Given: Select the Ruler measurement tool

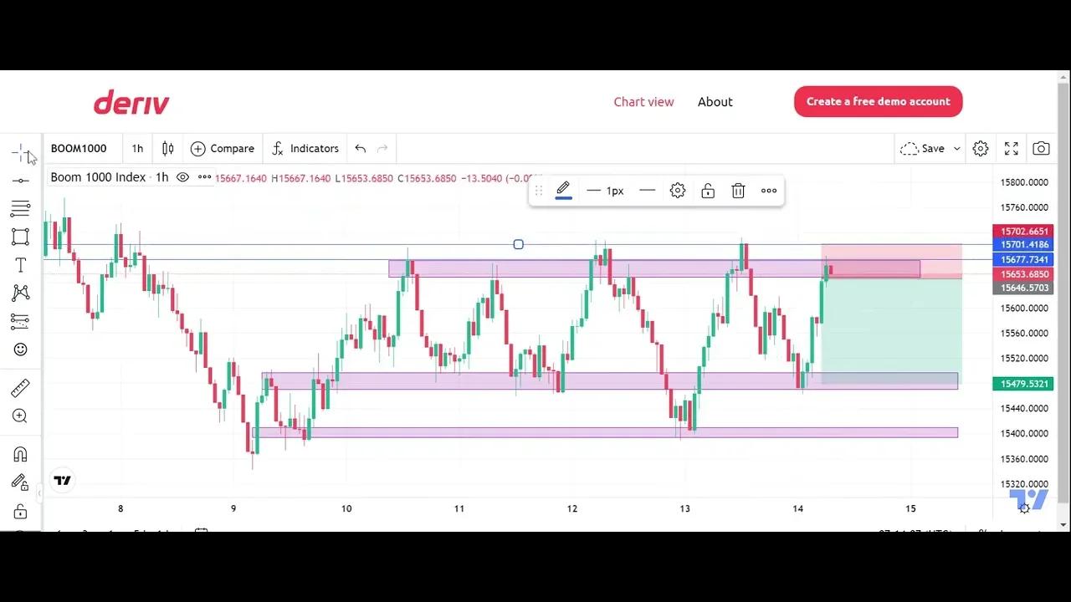Looking at the screenshot, I should coord(21,387).
